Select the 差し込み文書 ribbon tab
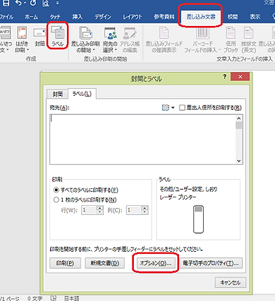275x301 pixels. [201, 16]
